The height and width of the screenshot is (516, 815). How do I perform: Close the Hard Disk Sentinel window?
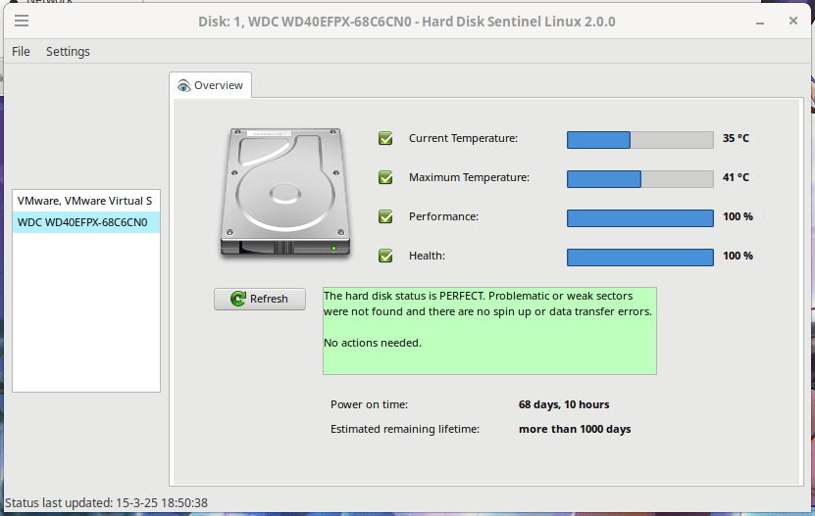pyautogui.click(x=793, y=21)
